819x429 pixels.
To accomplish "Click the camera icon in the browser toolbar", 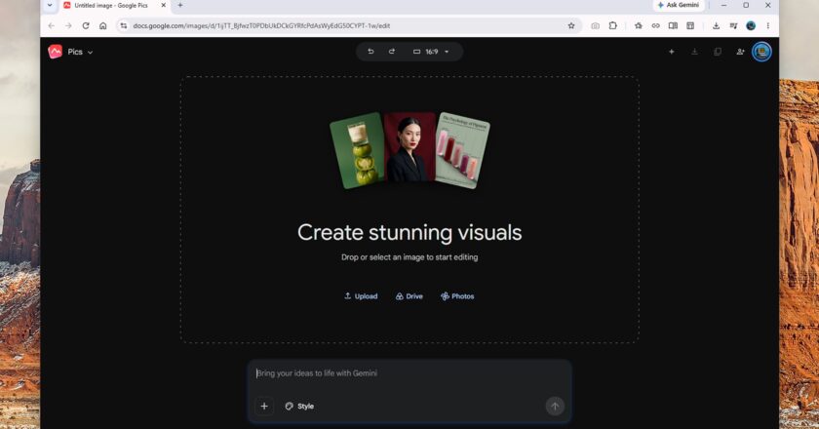I will point(595,25).
